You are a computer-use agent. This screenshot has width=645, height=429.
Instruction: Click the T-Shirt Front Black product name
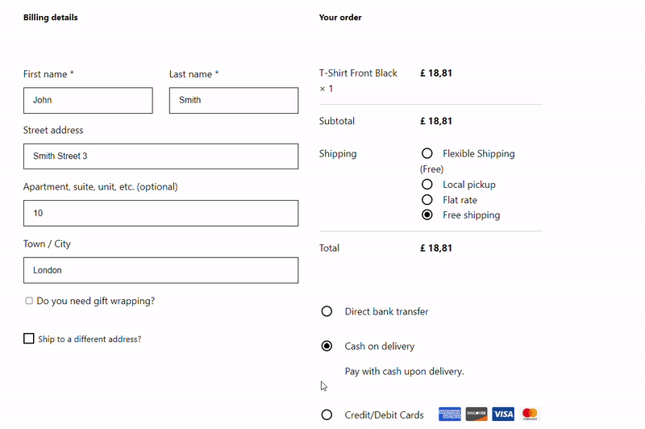tap(358, 73)
